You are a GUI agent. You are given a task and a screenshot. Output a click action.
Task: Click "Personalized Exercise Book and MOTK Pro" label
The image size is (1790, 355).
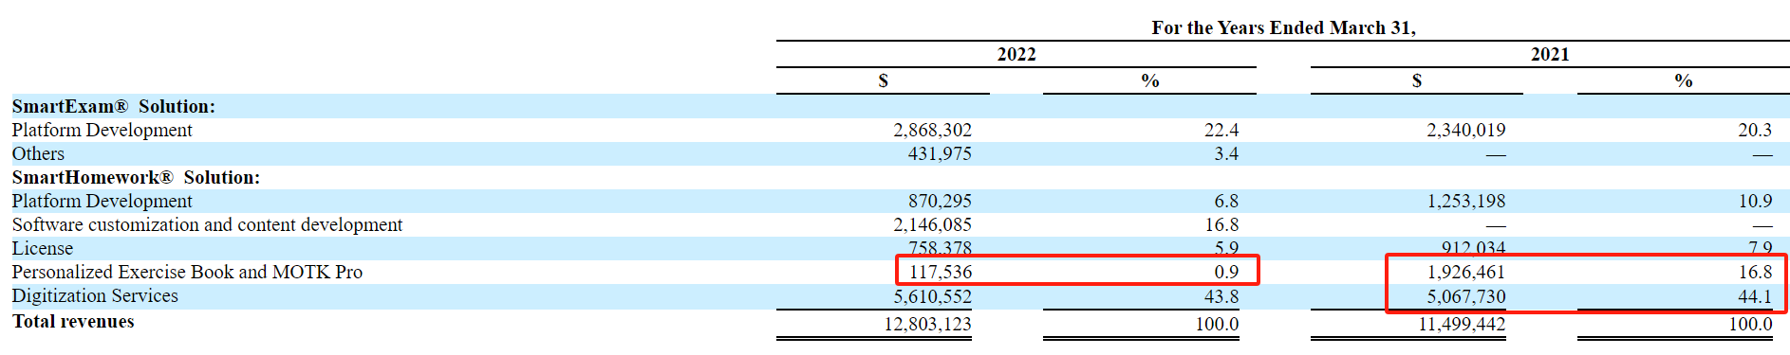tap(187, 272)
